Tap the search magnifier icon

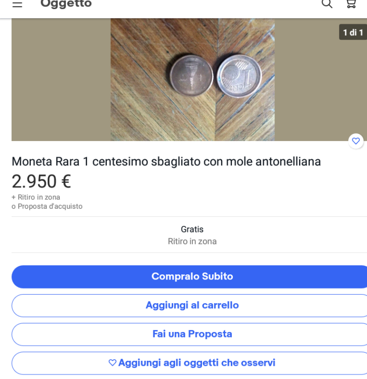pos(327,4)
